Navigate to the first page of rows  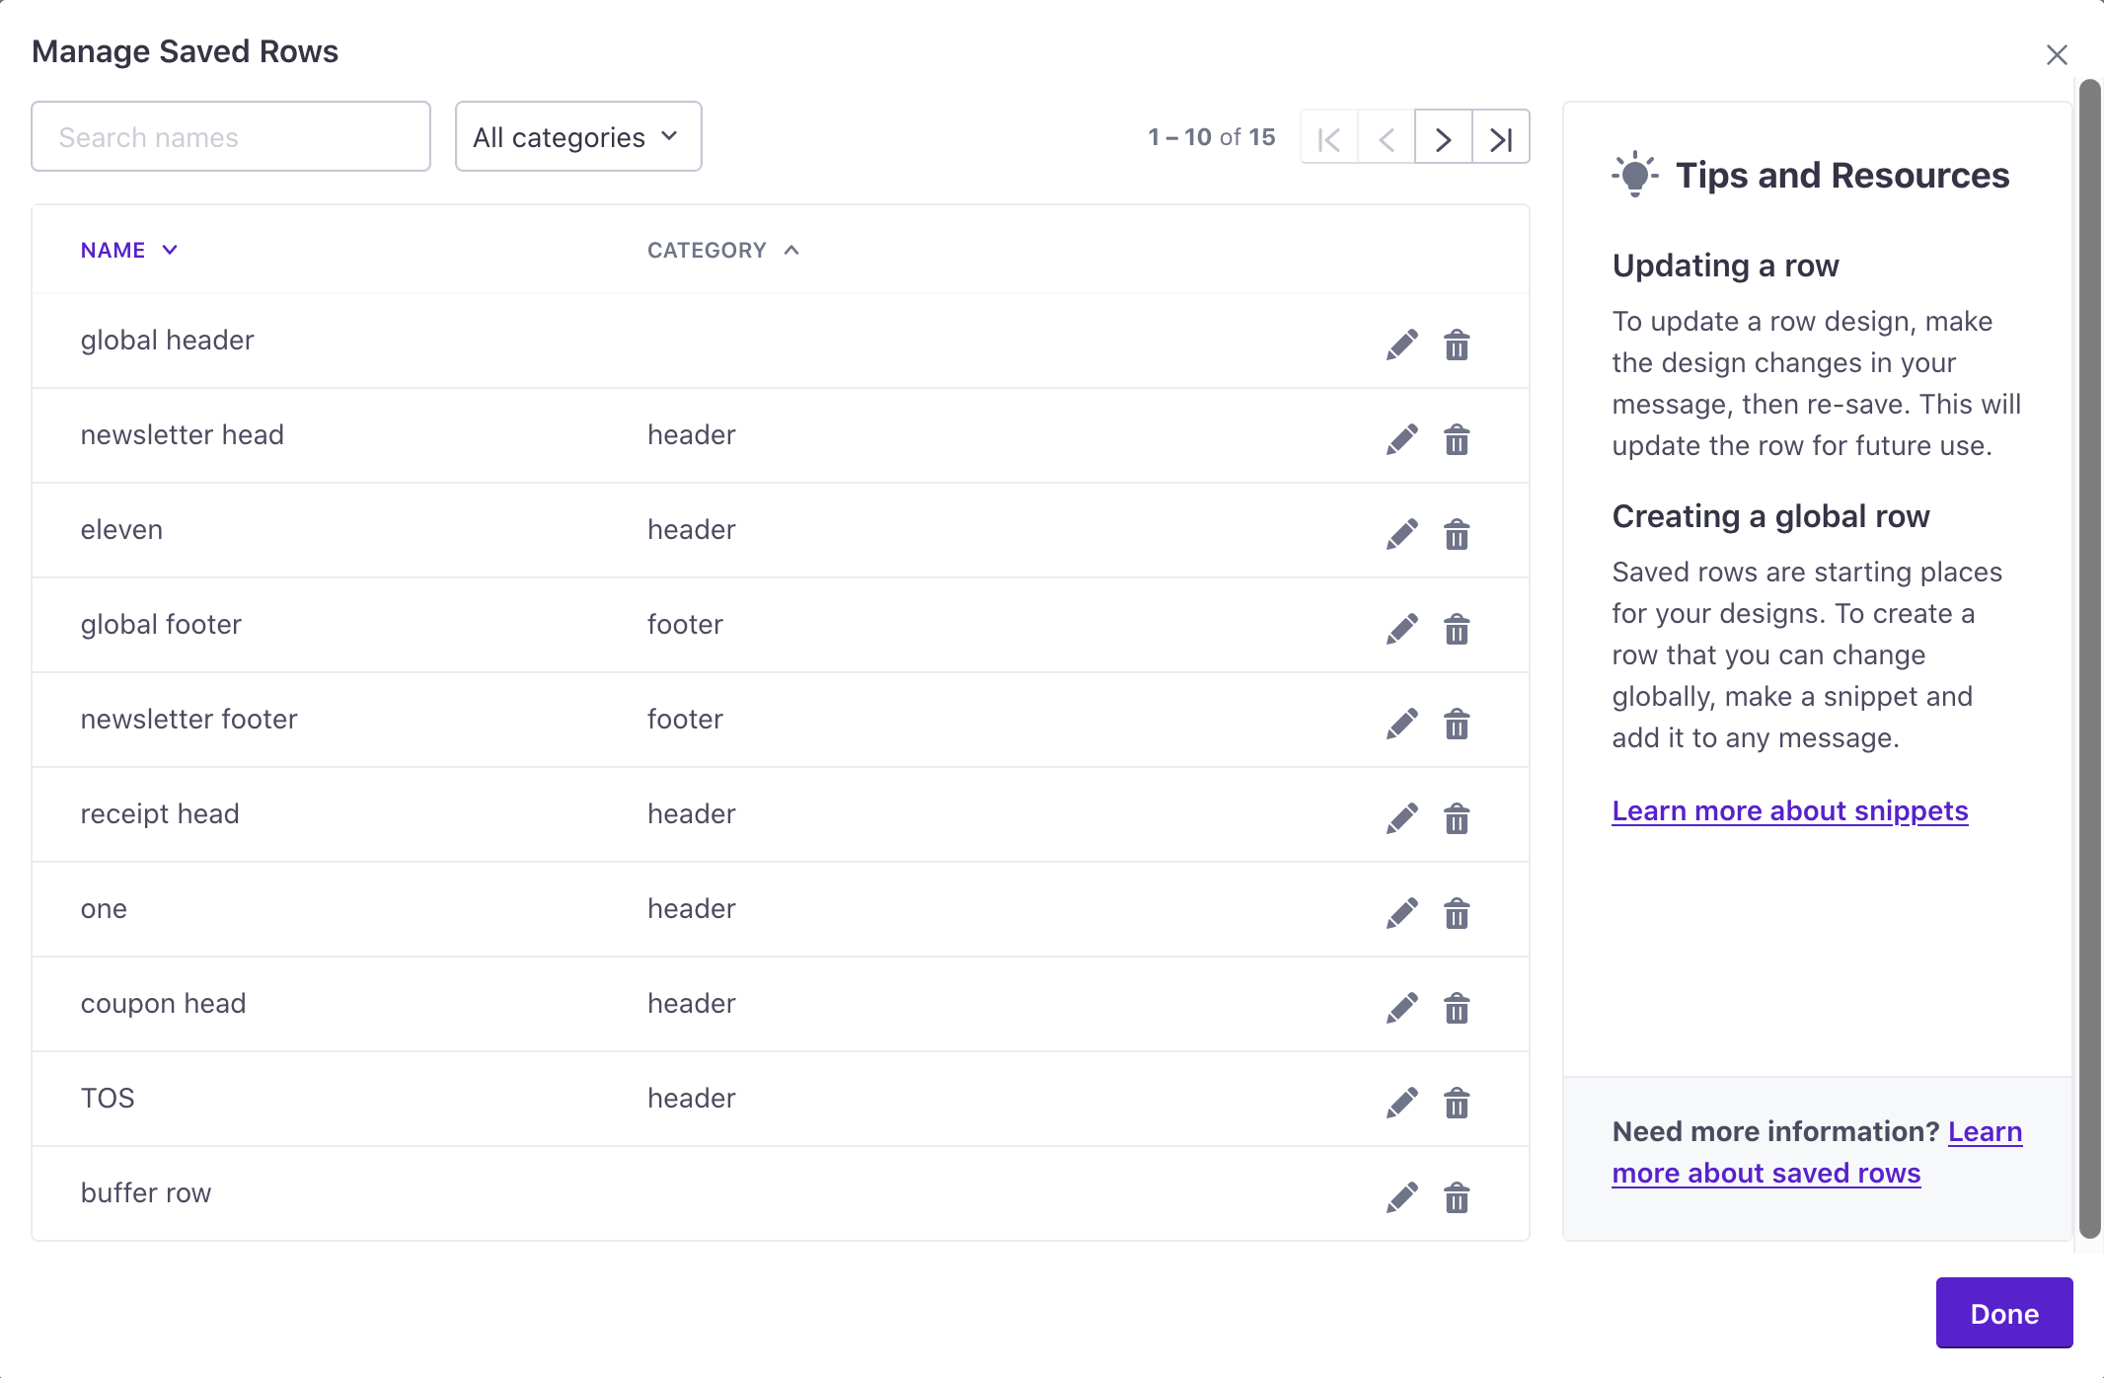click(1328, 137)
